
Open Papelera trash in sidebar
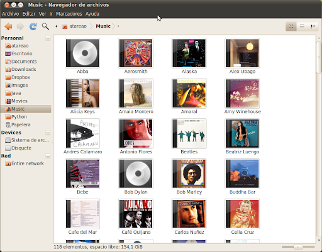[x=18, y=124]
